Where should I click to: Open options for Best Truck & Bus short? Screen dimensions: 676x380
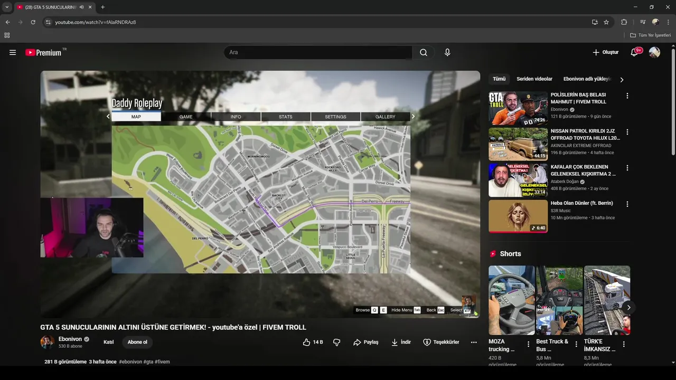click(x=576, y=344)
